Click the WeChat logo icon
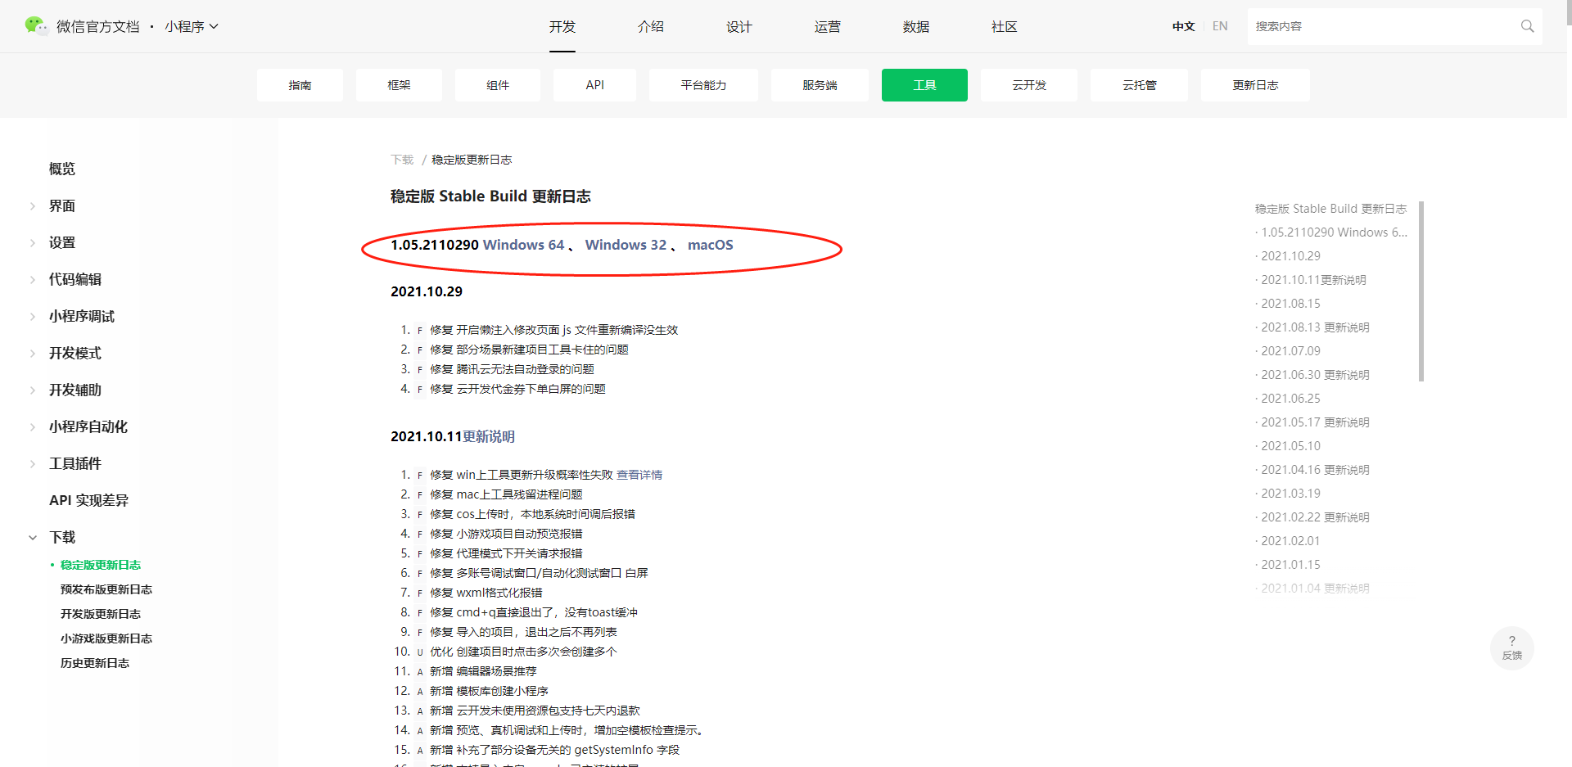Viewport: 1572px width, 767px height. point(36,26)
